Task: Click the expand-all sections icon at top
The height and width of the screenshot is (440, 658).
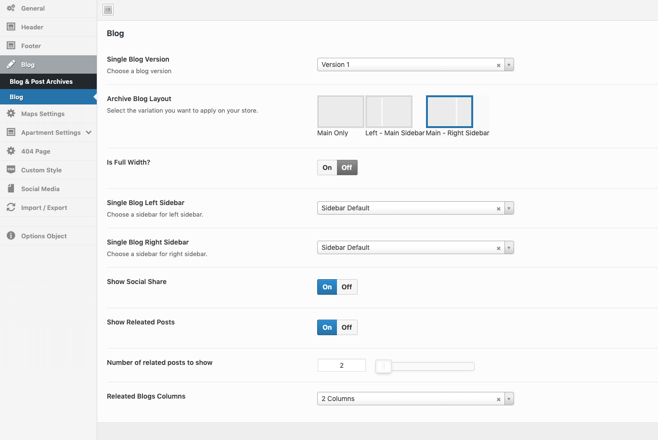Action: (x=108, y=10)
